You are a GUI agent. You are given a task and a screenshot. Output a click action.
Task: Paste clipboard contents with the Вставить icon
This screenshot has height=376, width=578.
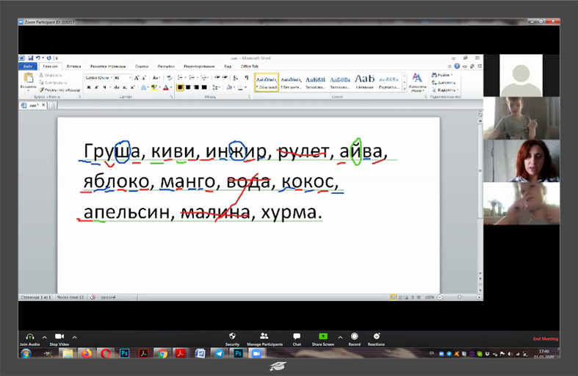tap(29, 78)
